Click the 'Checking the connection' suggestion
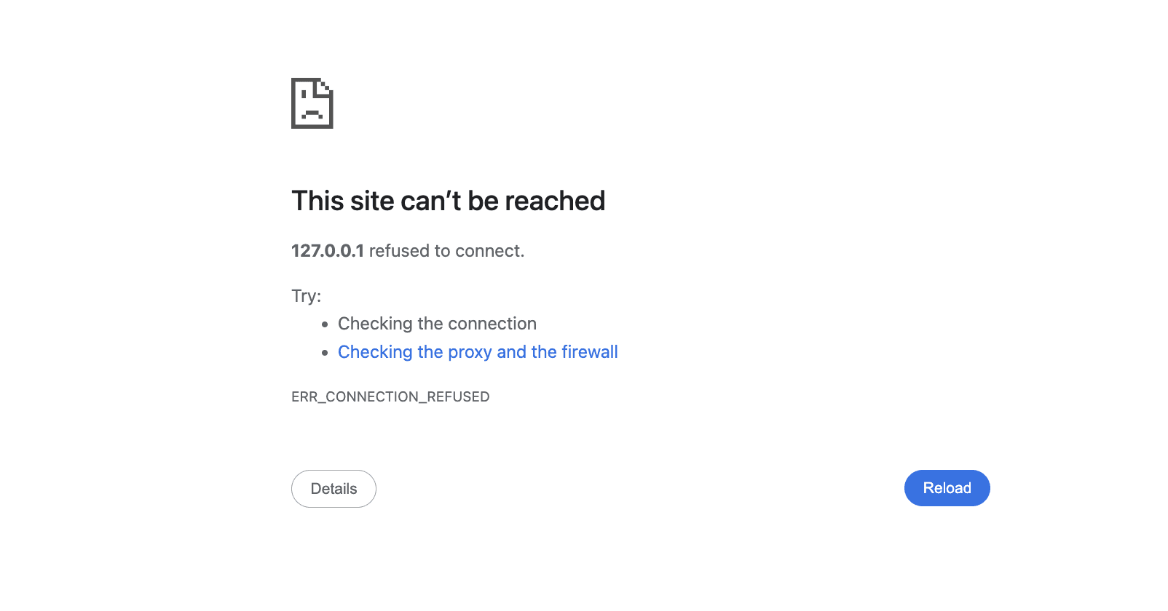Image resolution: width=1168 pixels, height=611 pixels. [437, 324]
